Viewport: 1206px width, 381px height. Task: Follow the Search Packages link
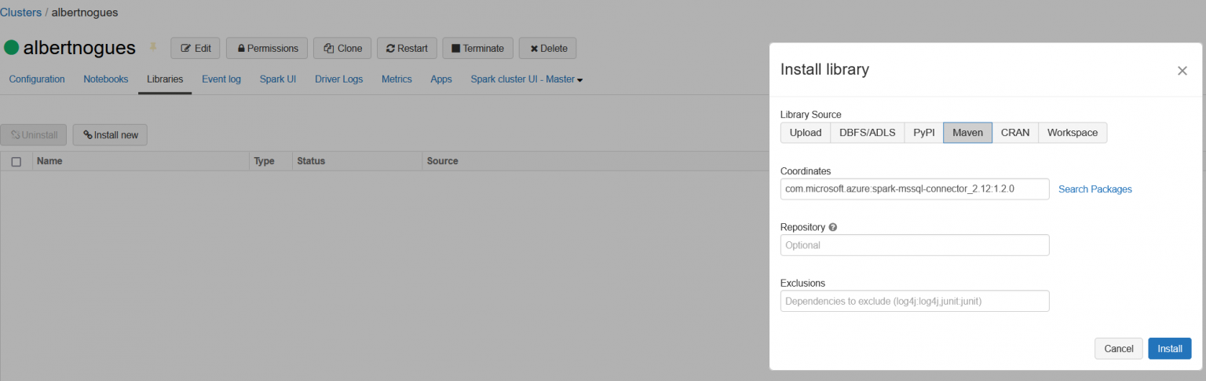pos(1095,189)
